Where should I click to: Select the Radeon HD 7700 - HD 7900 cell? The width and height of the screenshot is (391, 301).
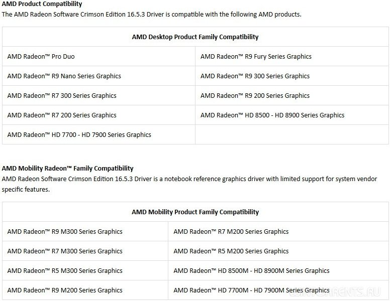coord(79,135)
